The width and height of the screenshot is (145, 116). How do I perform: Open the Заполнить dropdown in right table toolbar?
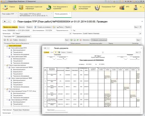[x=86, y=40]
